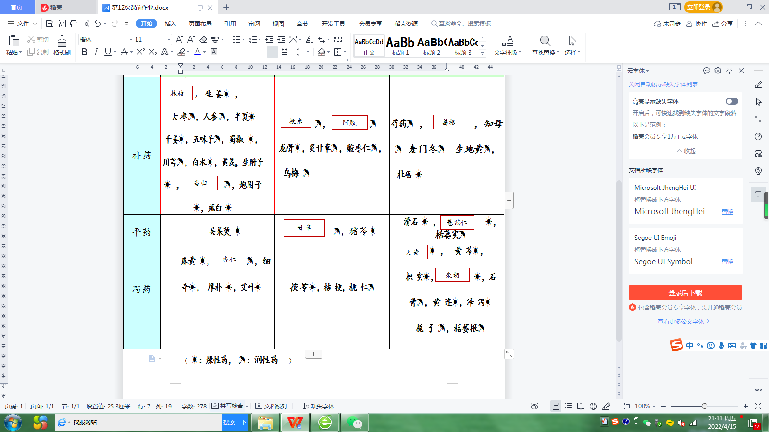Click the zoom slider handle
The width and height of the screenshot is (769, 432).
click(x=704, y=406)
